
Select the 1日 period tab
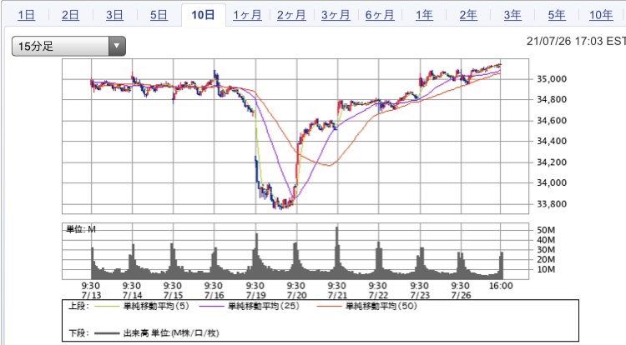pos(27,15)
